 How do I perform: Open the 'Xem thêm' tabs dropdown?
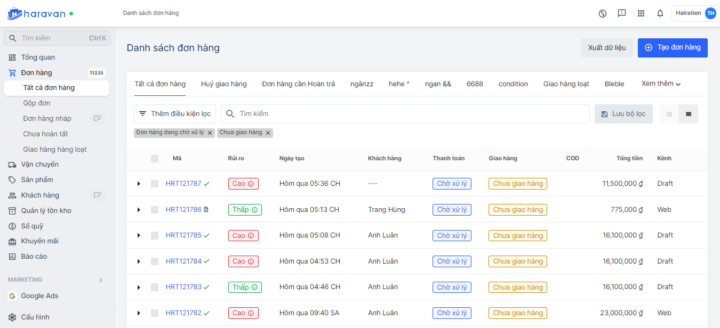click(661, 84)
